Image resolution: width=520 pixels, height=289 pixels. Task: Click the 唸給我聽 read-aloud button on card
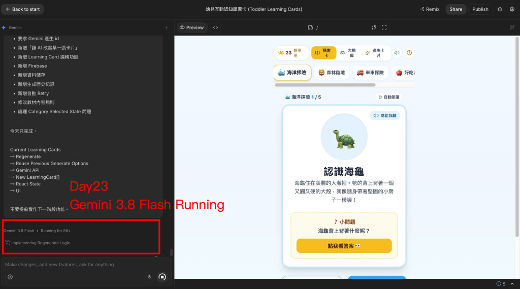coord(385,115)
